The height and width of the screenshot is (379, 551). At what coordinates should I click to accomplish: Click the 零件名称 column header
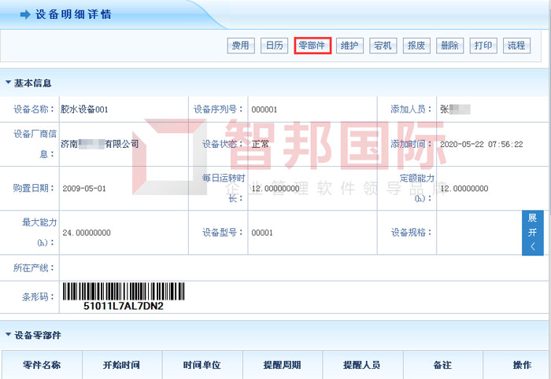[42, 366]
